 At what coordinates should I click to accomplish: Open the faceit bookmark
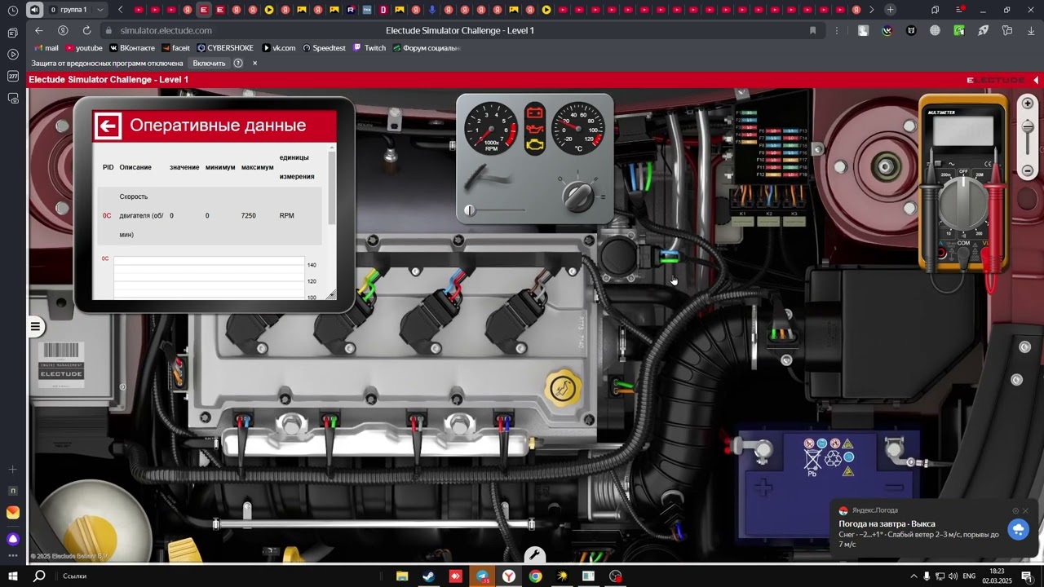pos(175,48)
